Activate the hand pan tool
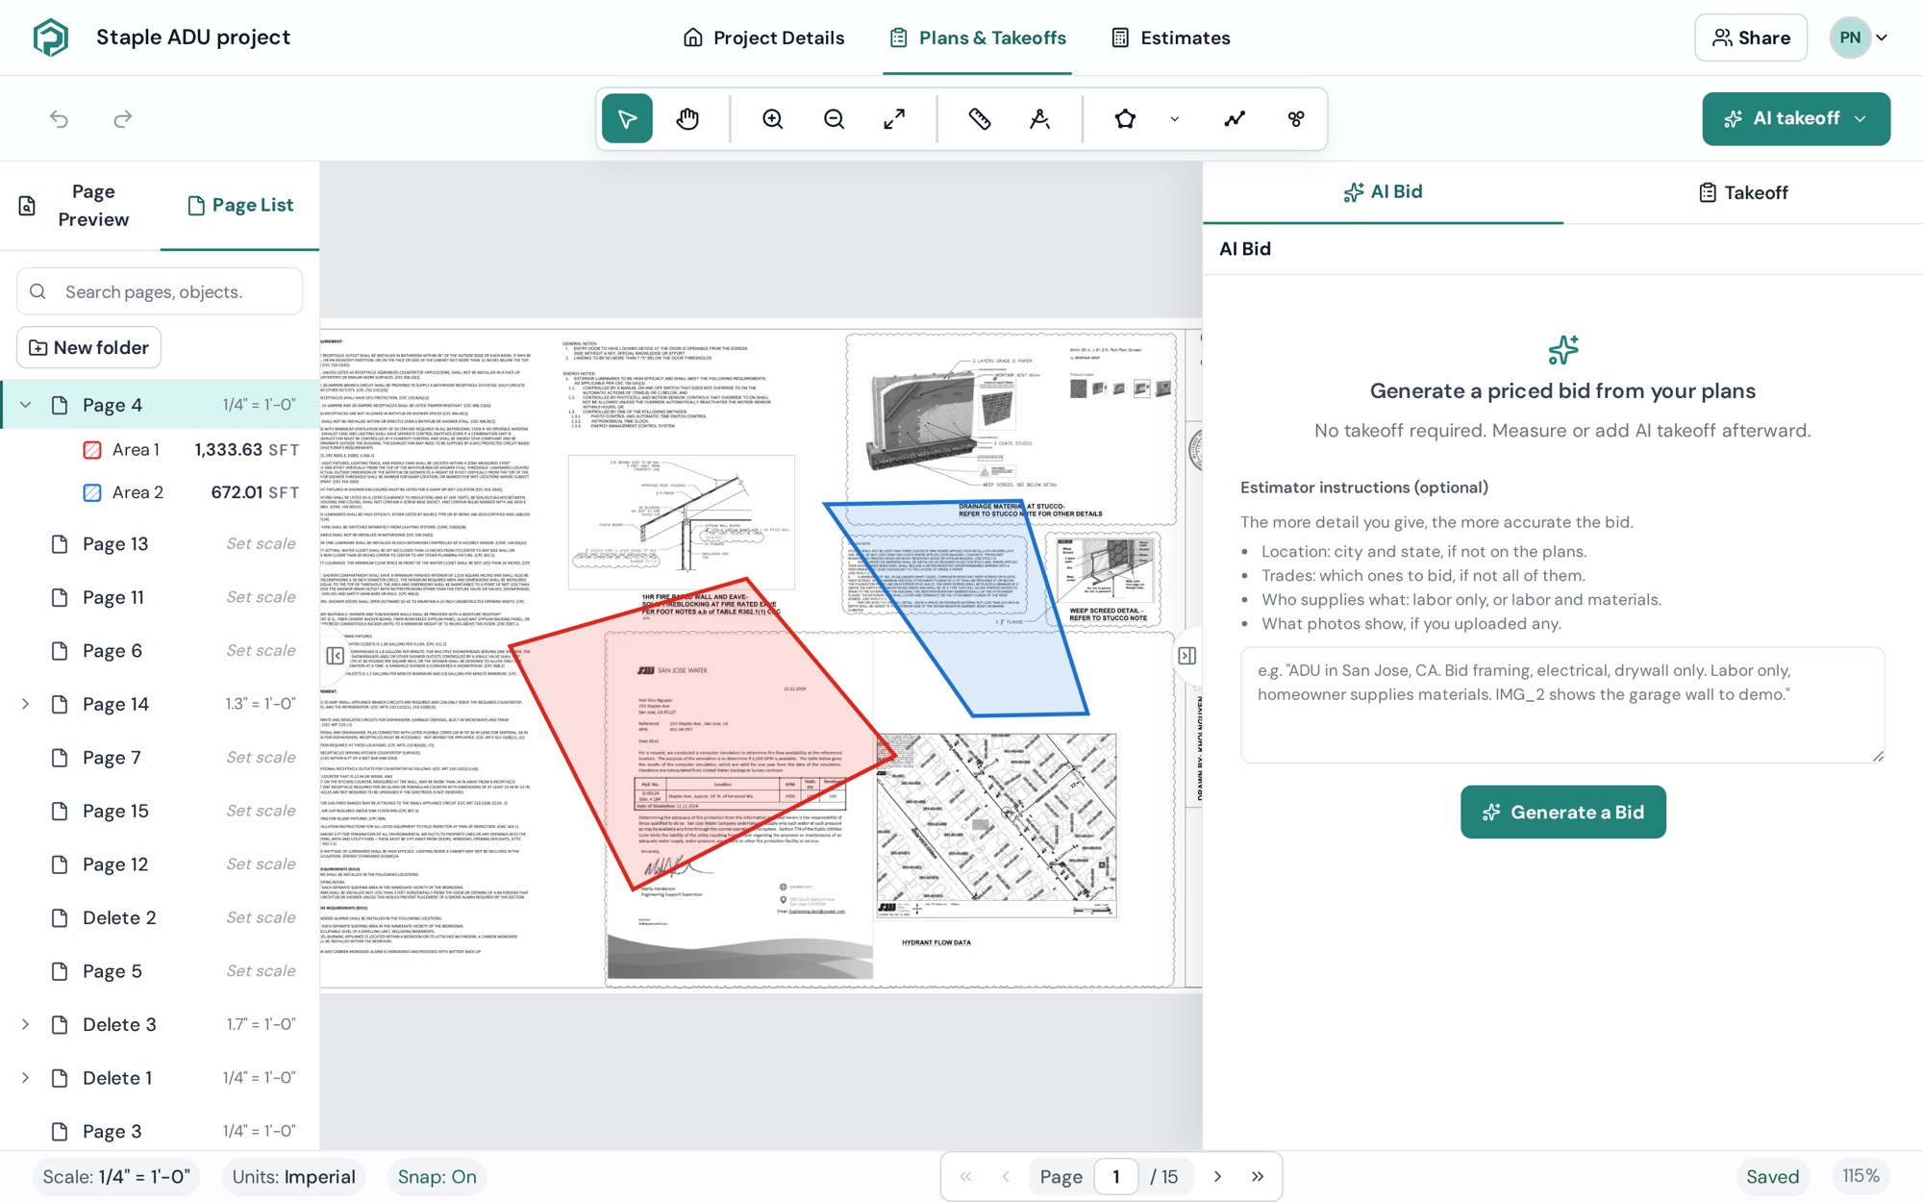Image resolution: width=1923 pixels, height=1202 pixels. click(x=687, y=118)
